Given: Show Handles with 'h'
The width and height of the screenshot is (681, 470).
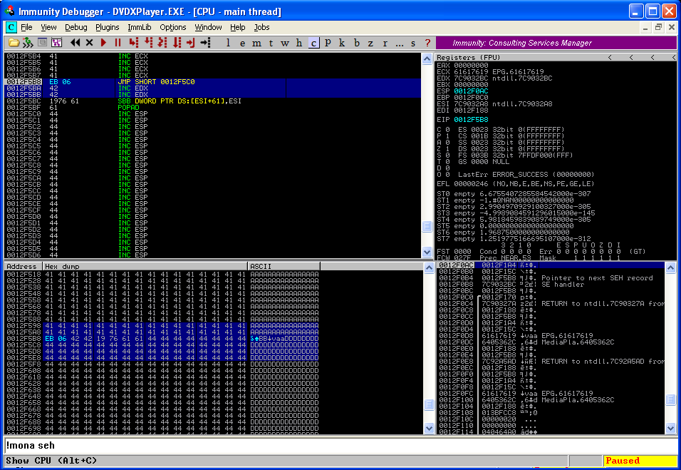Looking at the screenshot, I should coord(299,43).
